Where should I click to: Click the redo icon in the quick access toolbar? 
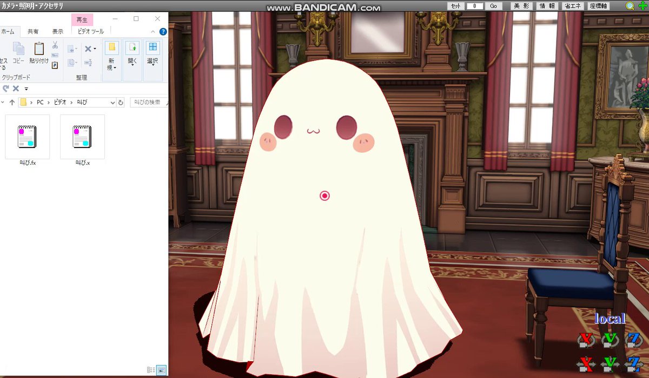(x=6, y=89)
